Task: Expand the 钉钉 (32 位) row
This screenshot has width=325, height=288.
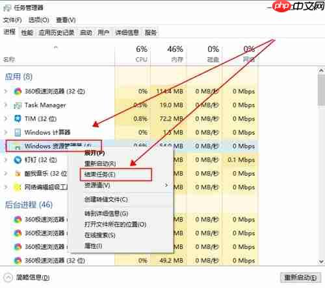Action: click(6, 160)
